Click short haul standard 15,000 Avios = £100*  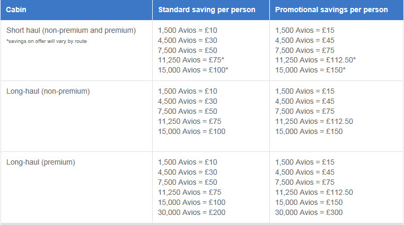pos(193,70)
